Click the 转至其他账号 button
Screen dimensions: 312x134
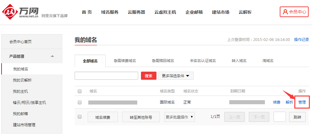(x=141, y=117)
